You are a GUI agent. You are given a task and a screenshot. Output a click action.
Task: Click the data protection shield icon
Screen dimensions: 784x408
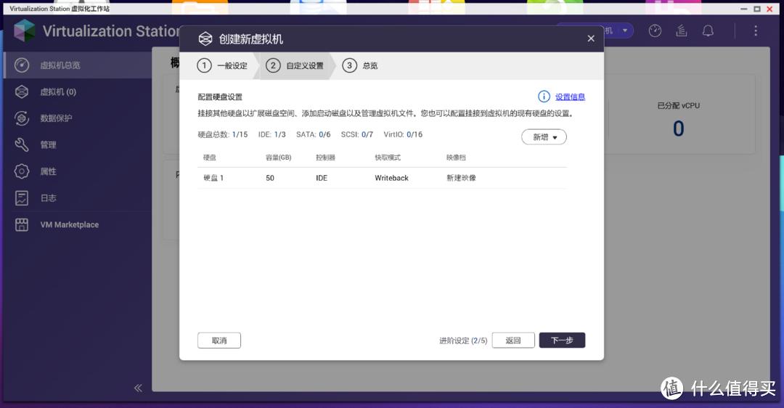pyautogui.click(x=22, y=118)
